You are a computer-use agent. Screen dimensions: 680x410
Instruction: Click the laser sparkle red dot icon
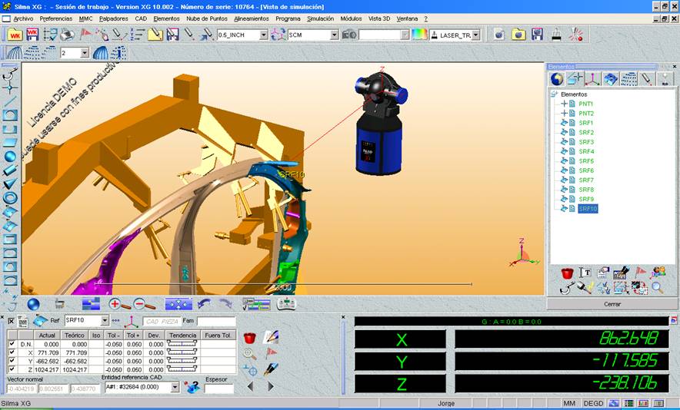tap(576, 35)
